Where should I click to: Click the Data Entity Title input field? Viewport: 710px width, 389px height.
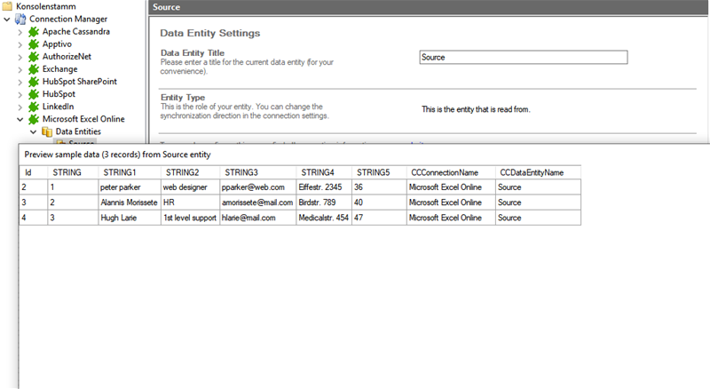523,57
